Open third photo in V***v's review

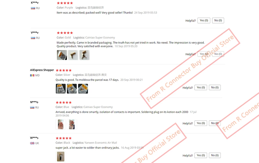coord(85,55)
